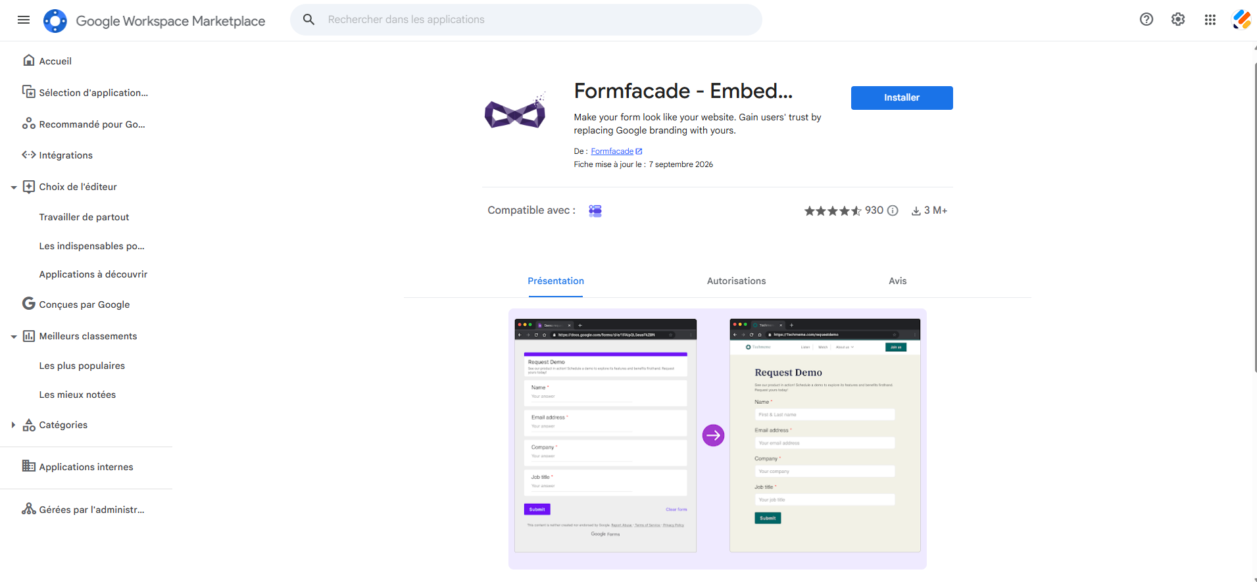Click the Gérées par l'administrateur icon
The height and width of the screenshot is (582, 1257).
[x=29, y=509]
